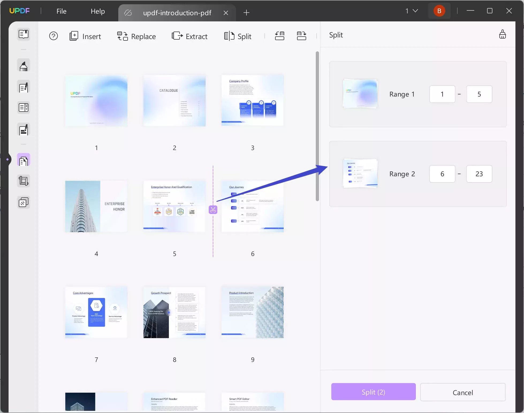Click Extract pages button
Image resolution: width=524 pixels, height=413 pixels.
coord(189,36)
